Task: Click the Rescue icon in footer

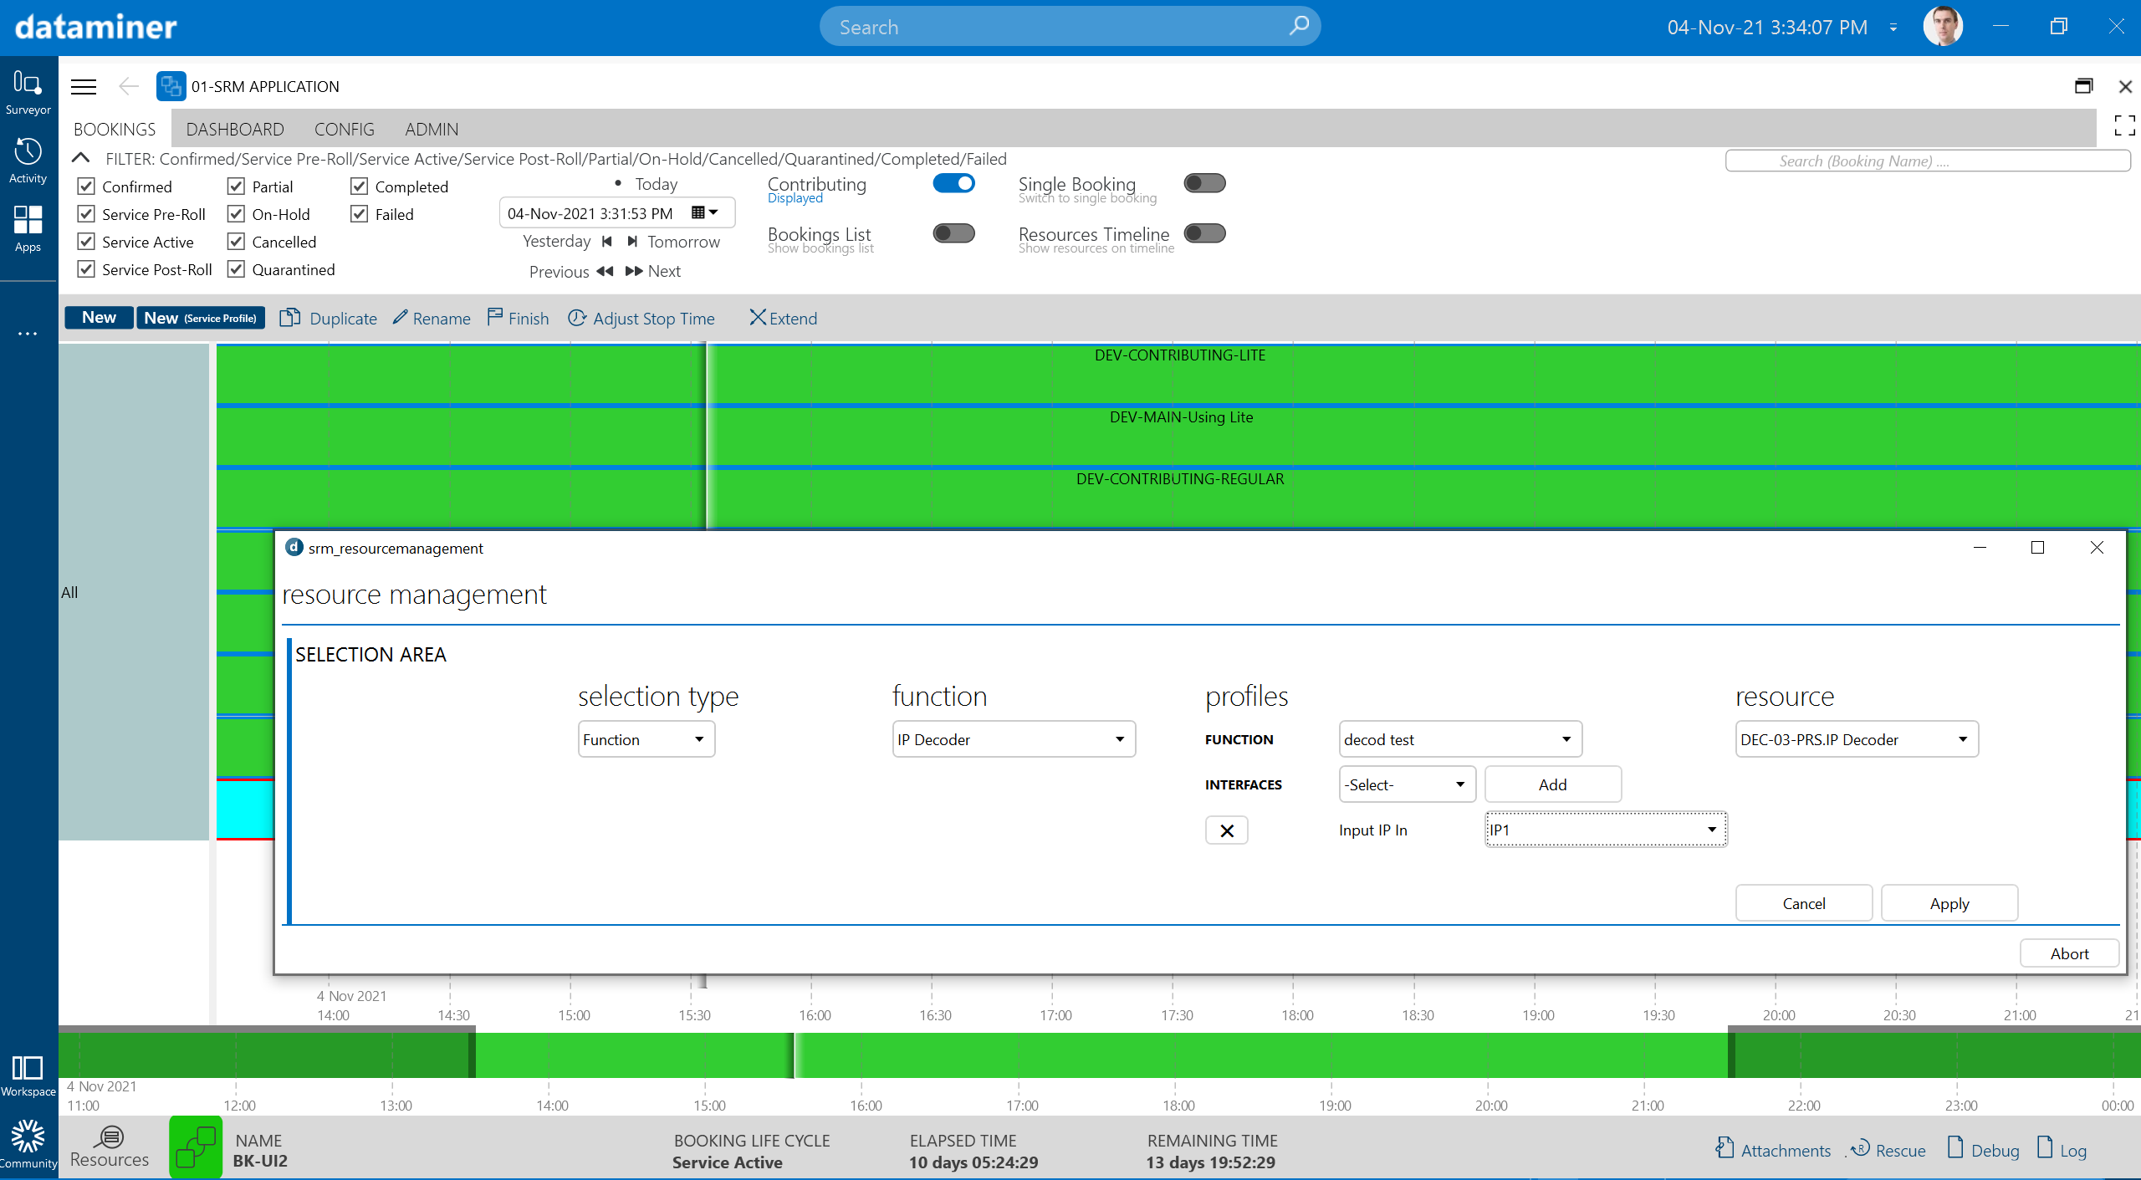Action: pos(1861,1149)
